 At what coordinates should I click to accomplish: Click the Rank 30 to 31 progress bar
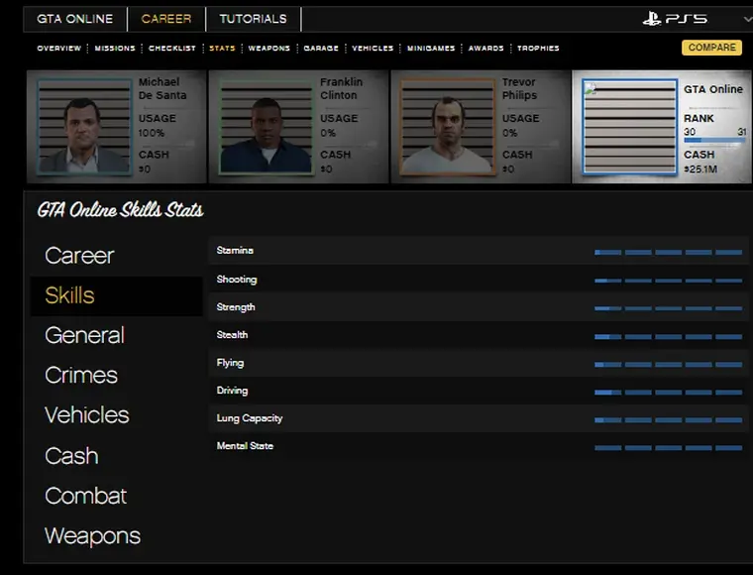pyautogui.click(x=713, y=141)
